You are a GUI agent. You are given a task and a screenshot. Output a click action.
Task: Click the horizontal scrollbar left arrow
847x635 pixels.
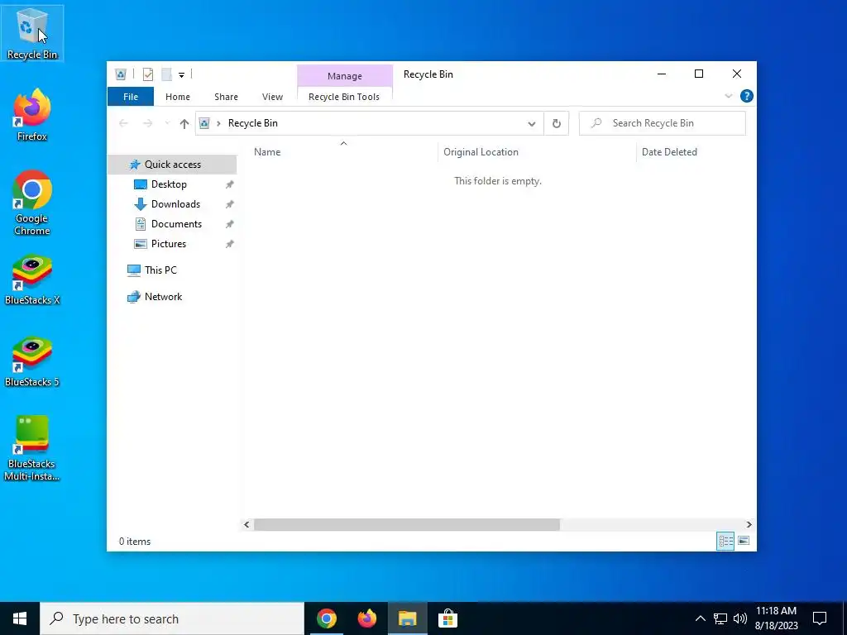[x=246, y=524]
